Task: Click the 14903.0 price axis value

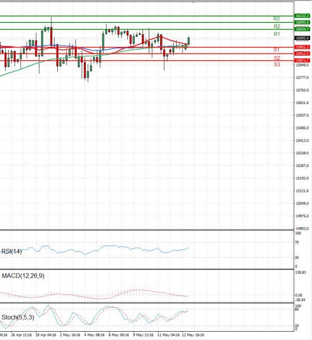Action: (302, 229)
